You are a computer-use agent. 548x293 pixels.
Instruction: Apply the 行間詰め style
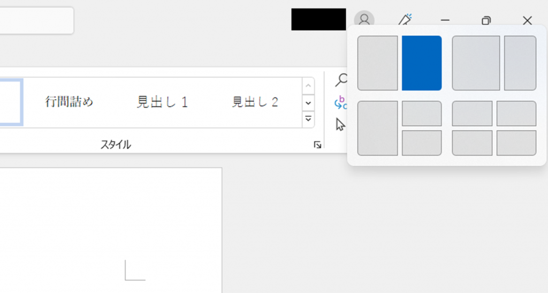[69, 102]
